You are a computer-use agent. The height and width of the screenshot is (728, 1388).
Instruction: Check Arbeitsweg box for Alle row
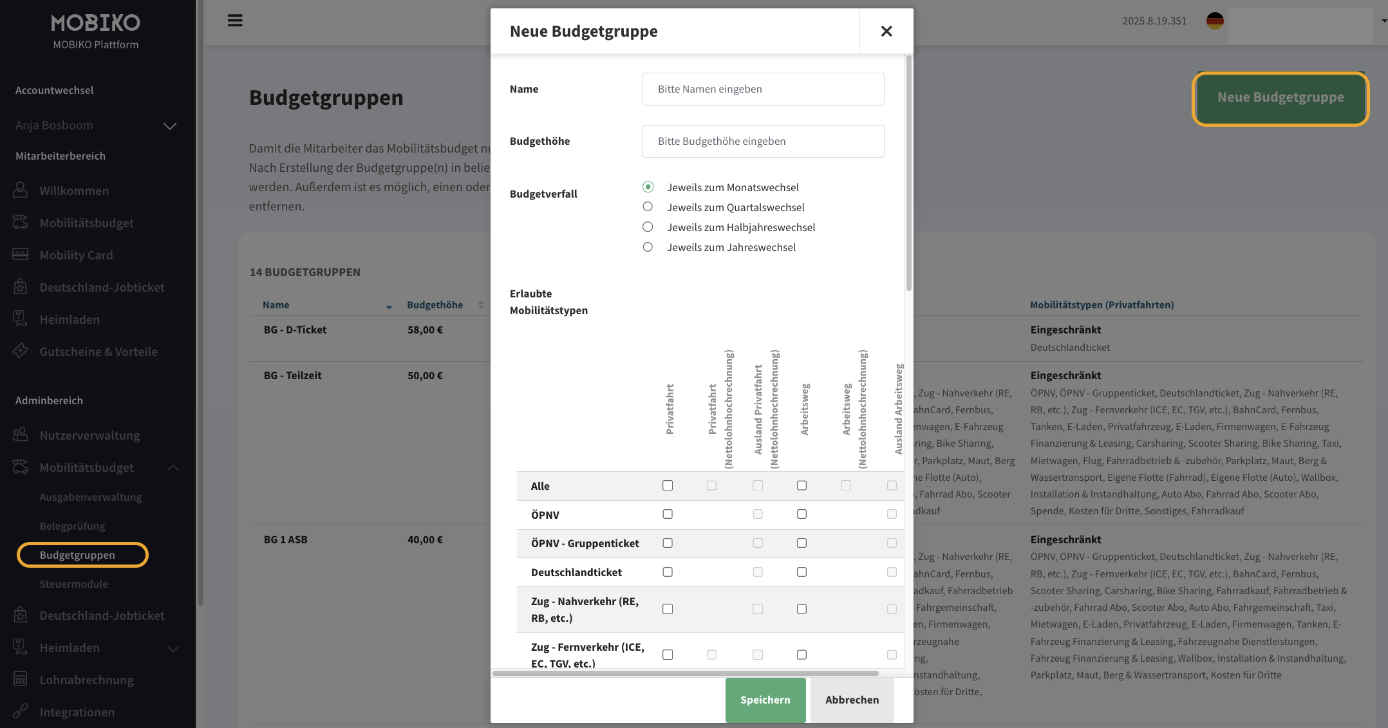pos(802,485)
